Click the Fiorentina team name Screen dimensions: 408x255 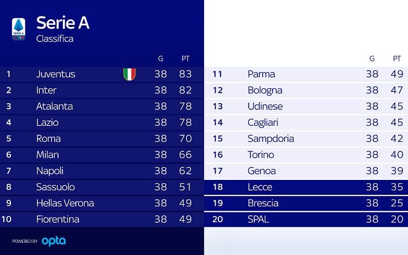click(x=57, y=219)
